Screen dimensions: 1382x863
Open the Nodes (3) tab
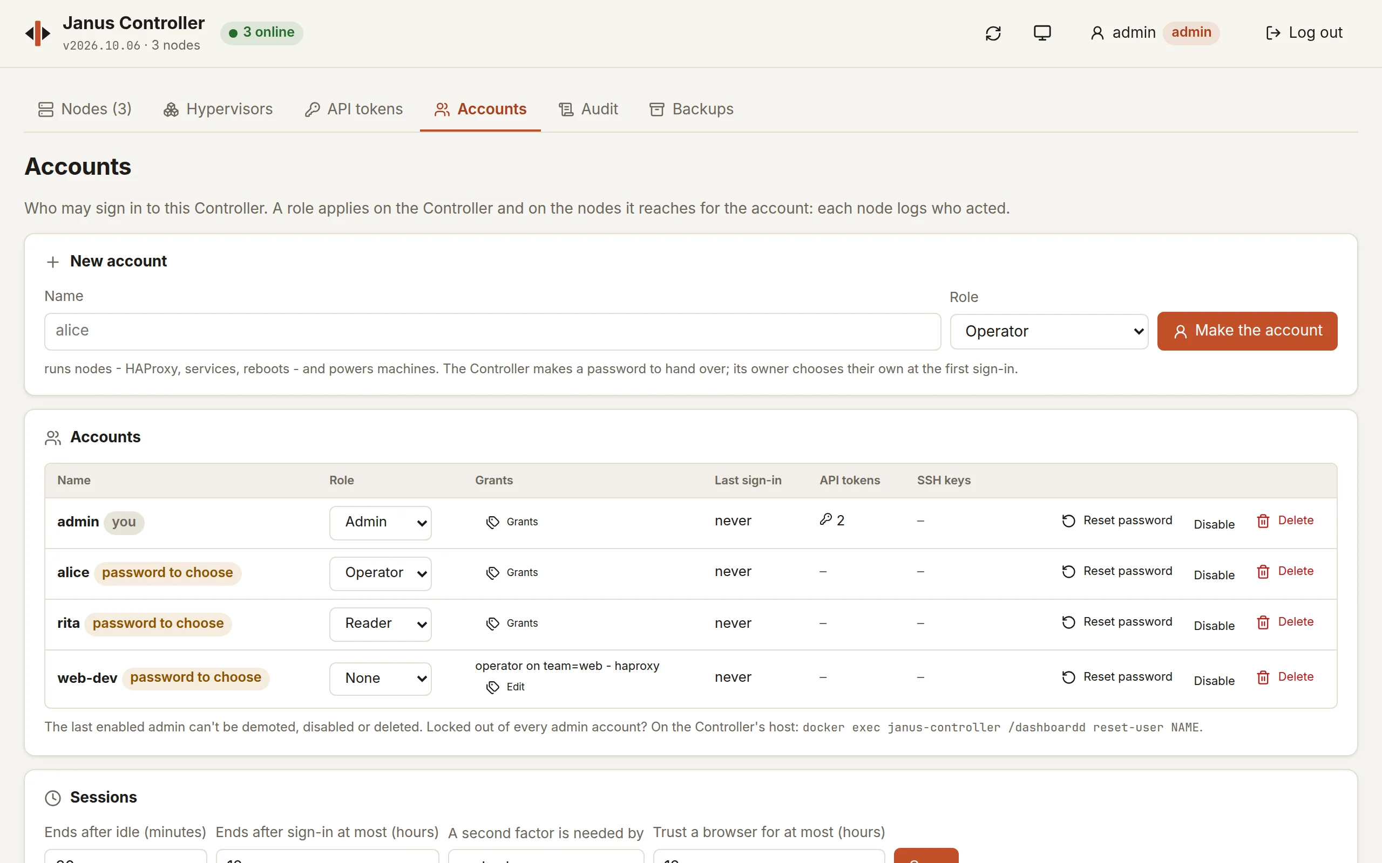(x=85, y=109)
